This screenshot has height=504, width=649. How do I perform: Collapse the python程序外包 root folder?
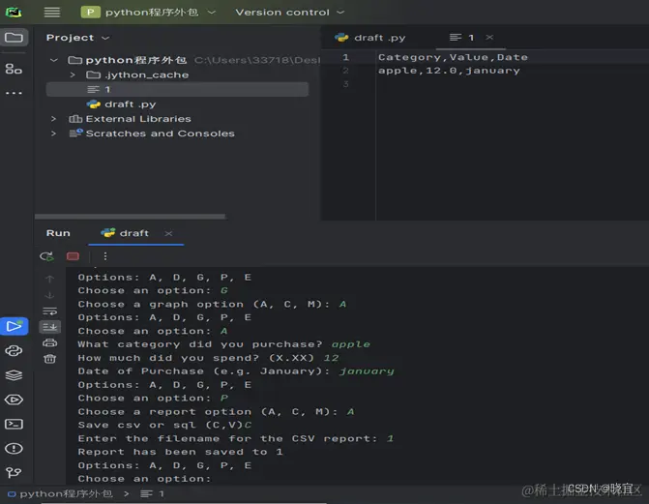[54, 61]
